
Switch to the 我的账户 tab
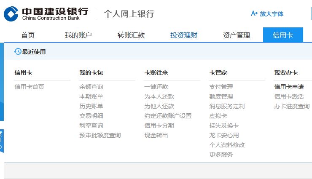(78, 35)
